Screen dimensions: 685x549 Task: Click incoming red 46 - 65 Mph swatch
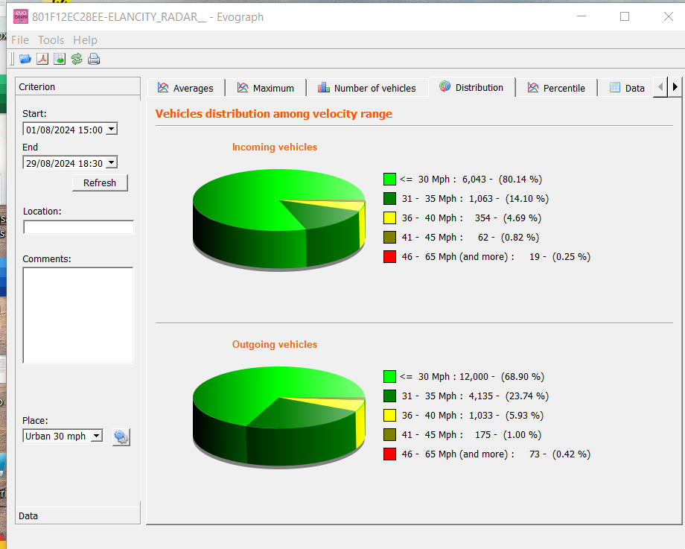coord(389,256)
